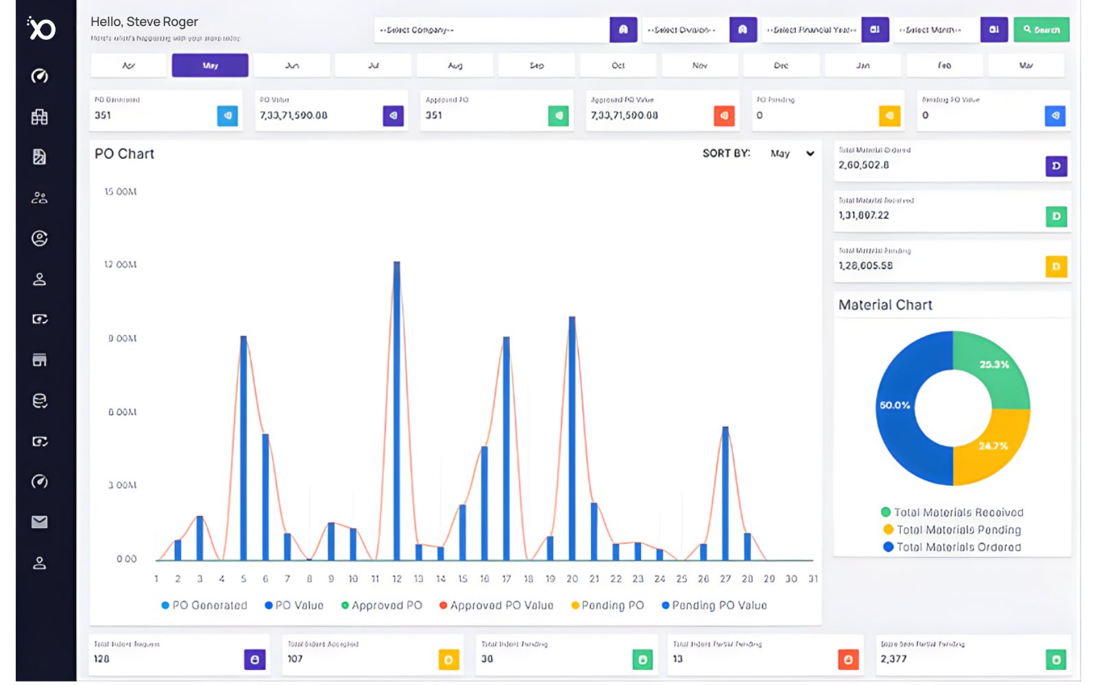The height and width of the screenshot is (685, 1097).
Task: Click the tallest bar at day 12
Action: point(396,411)
